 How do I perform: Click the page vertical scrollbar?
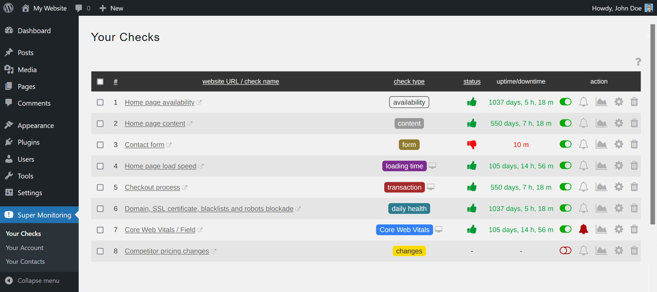tap(653, 125)
